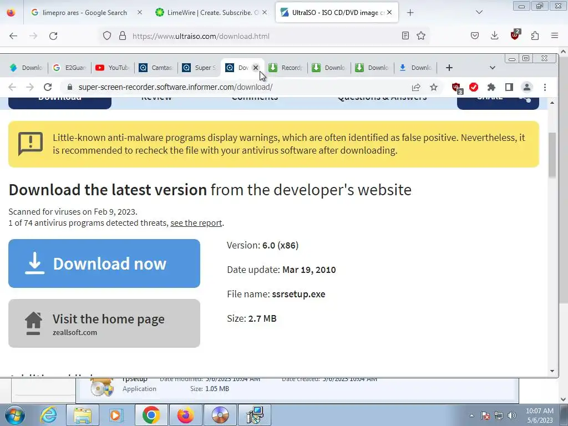This screenshot has height=426, width=568.
Task: Open the Windows Start button
Action: click(14, 415)
